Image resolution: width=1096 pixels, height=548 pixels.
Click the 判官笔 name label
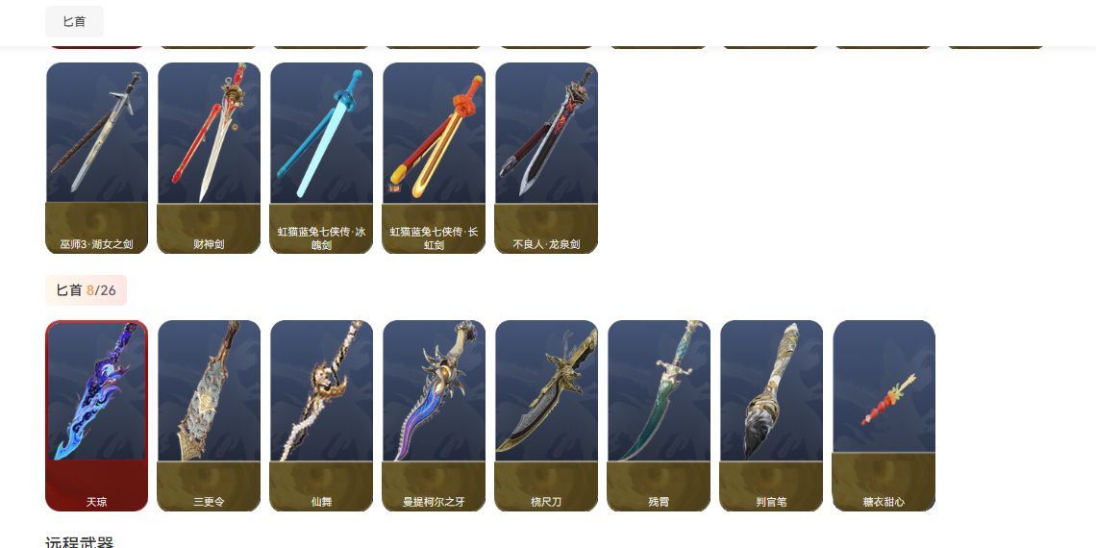coord(772,502)
